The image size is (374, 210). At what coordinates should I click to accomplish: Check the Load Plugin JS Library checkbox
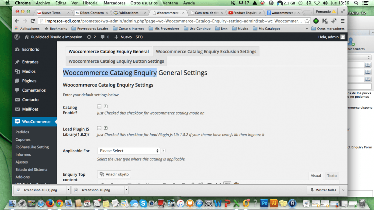(x=99, y=128)
